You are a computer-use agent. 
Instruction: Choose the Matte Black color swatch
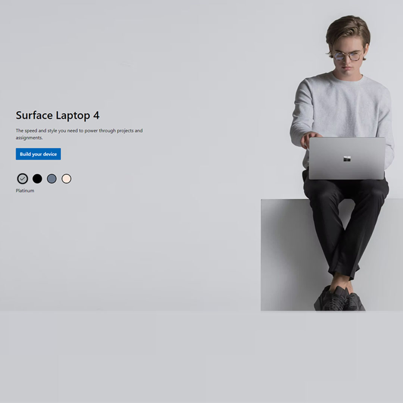pos(37,179)
